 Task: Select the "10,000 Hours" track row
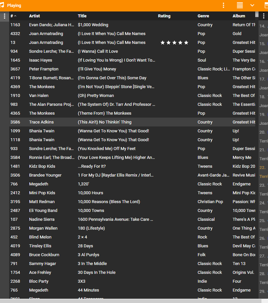(x=90, y=193)
